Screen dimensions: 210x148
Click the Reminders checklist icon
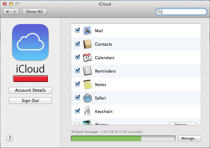tap(87, 71)
